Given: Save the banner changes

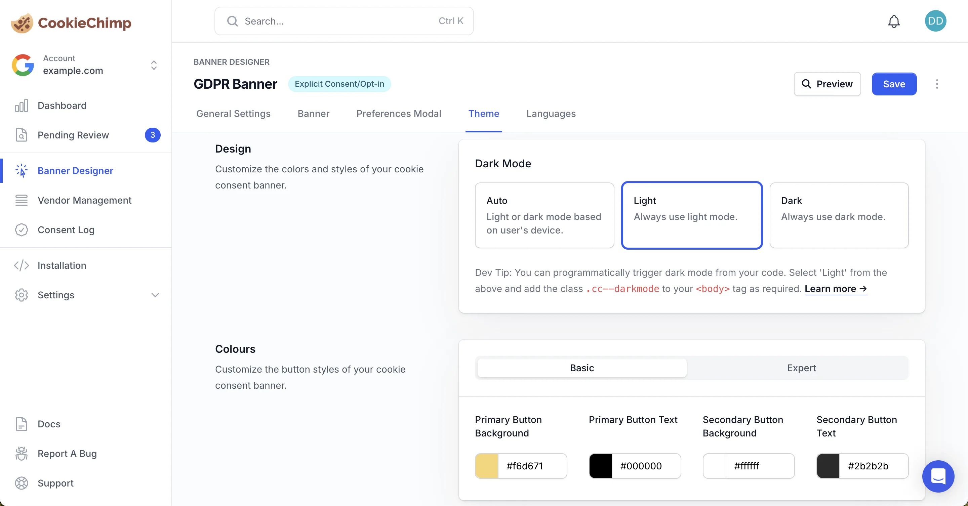Looking at the screenshot, I should [x=894, y=84].
